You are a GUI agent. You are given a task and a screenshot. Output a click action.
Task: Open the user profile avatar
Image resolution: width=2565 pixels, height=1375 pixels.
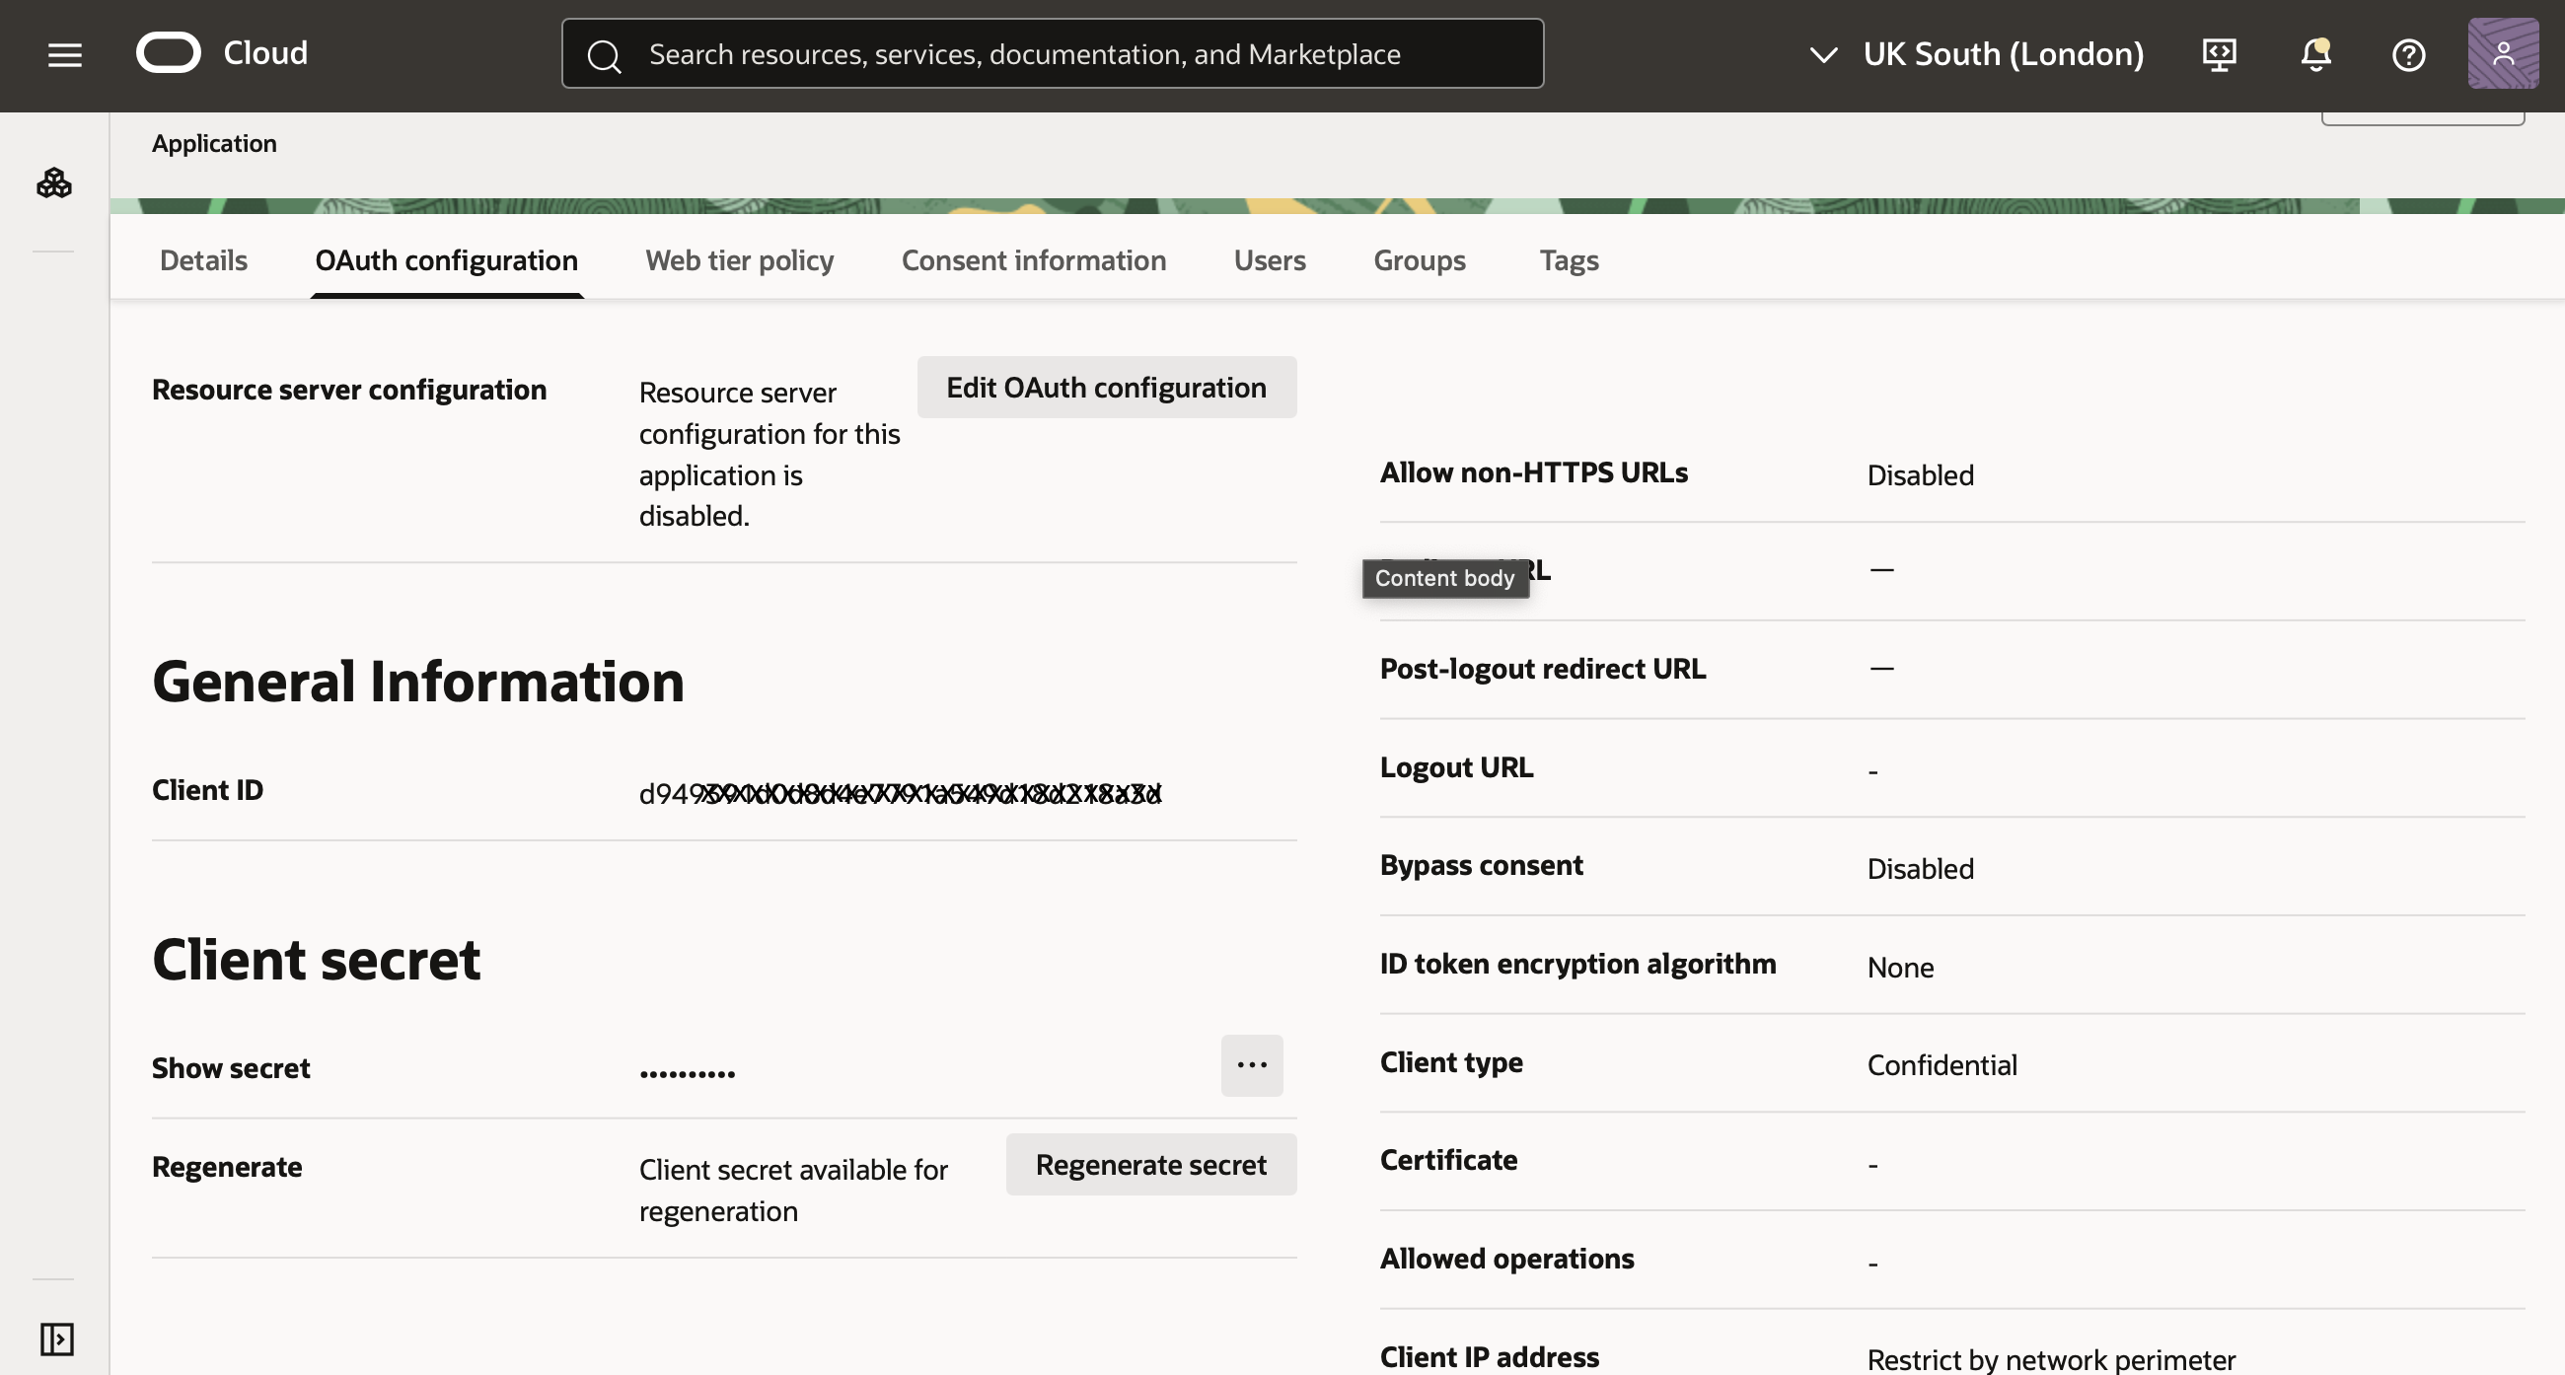[x=2502, y=51]
